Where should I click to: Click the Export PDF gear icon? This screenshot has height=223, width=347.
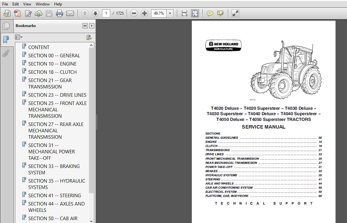point(18,13)
